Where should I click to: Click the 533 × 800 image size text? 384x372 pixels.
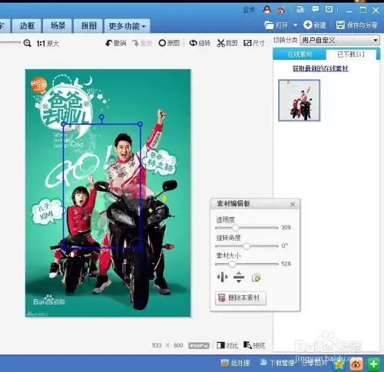pyautogui.click(x=167, y=345)
